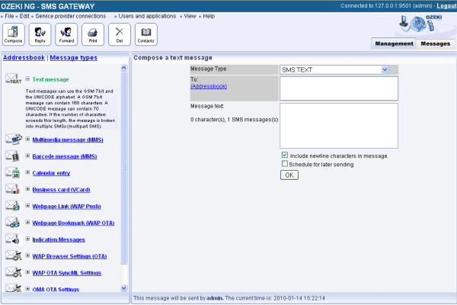Click the WAP Browser Settings envelope icon
This screenshot has height=305, width=457.
click(x=14, y=255)
